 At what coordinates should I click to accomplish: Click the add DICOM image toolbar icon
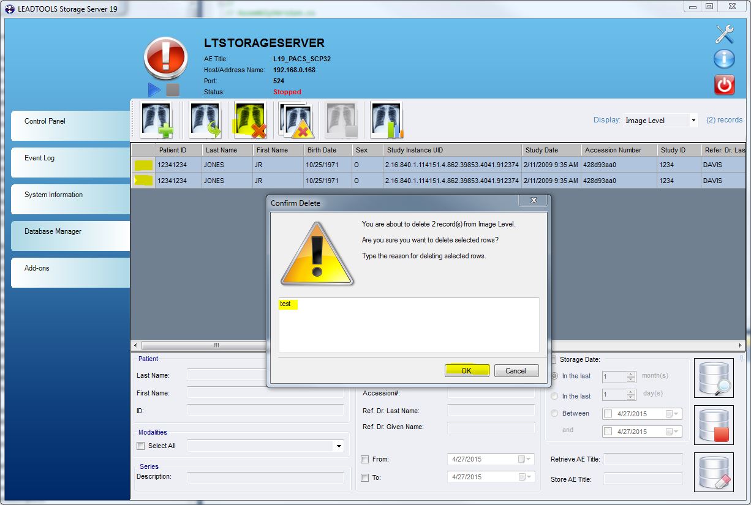pos(157,120)
